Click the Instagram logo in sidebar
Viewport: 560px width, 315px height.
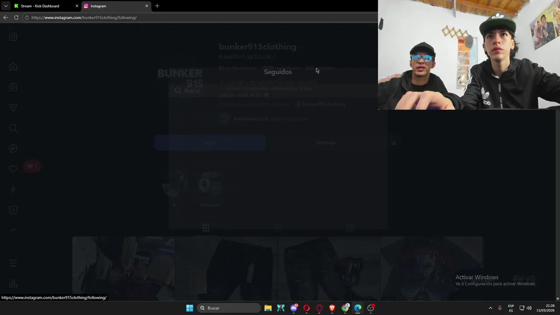tap(13, 37)
